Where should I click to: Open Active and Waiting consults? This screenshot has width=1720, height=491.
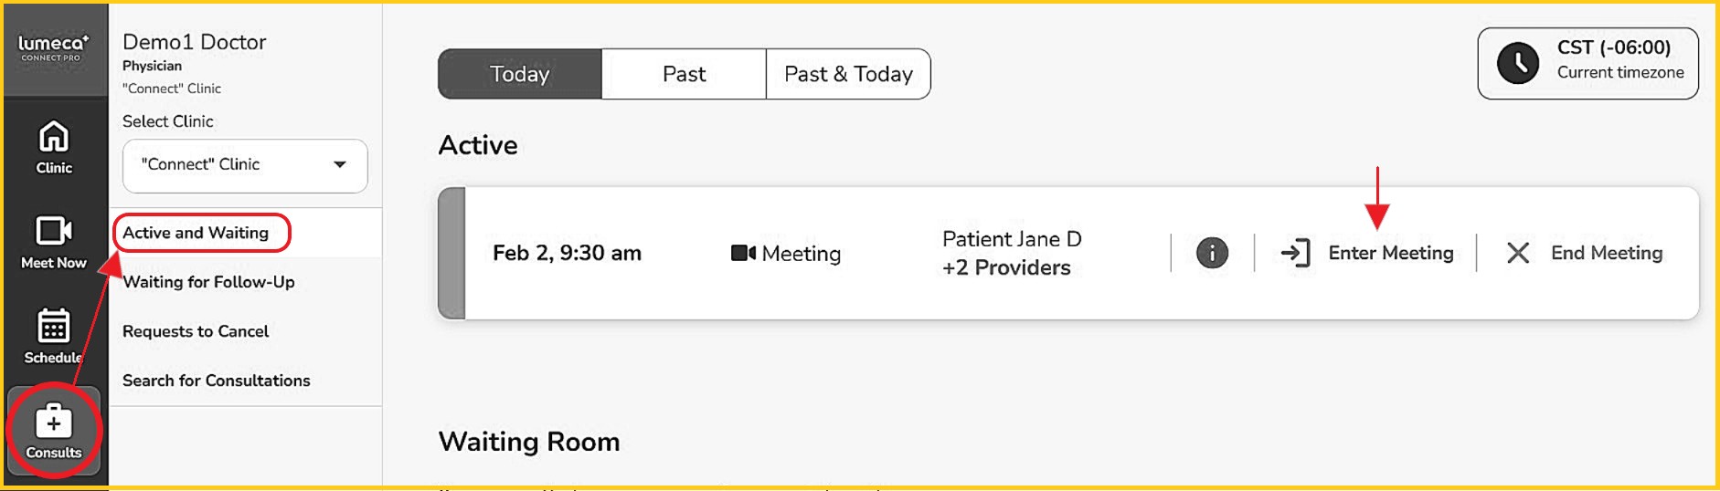pos(196,233)
